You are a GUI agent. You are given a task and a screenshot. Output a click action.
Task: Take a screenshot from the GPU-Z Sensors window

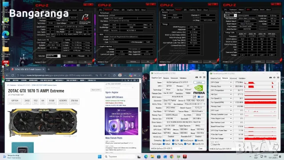coord(270,77)
